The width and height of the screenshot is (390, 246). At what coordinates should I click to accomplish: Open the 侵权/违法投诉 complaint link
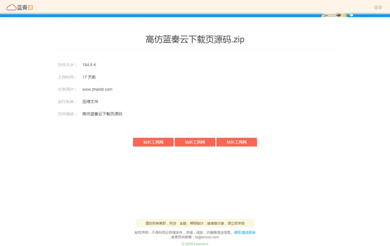tap(245, 232)
